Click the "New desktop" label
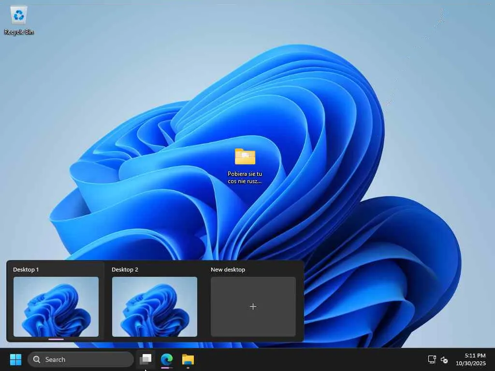Screen dimensions: 495x371 228,270
